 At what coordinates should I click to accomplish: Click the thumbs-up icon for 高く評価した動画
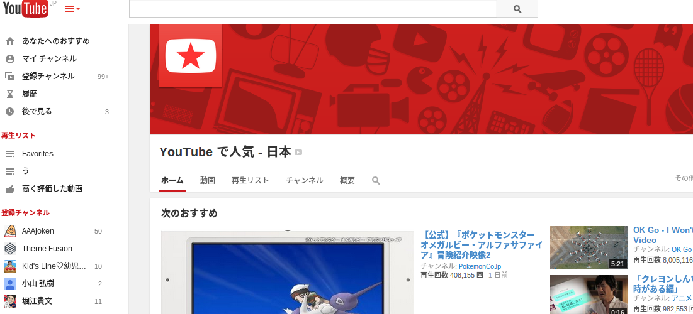click(9, 189)
